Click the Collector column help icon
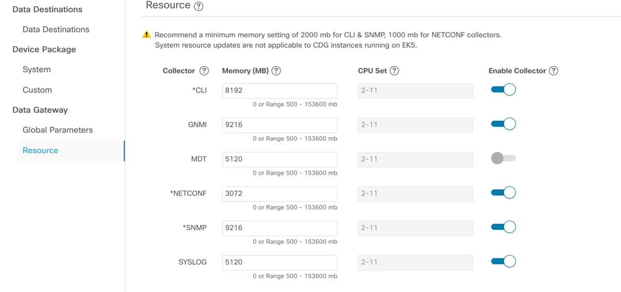621x292 pixels. point(204,71)
